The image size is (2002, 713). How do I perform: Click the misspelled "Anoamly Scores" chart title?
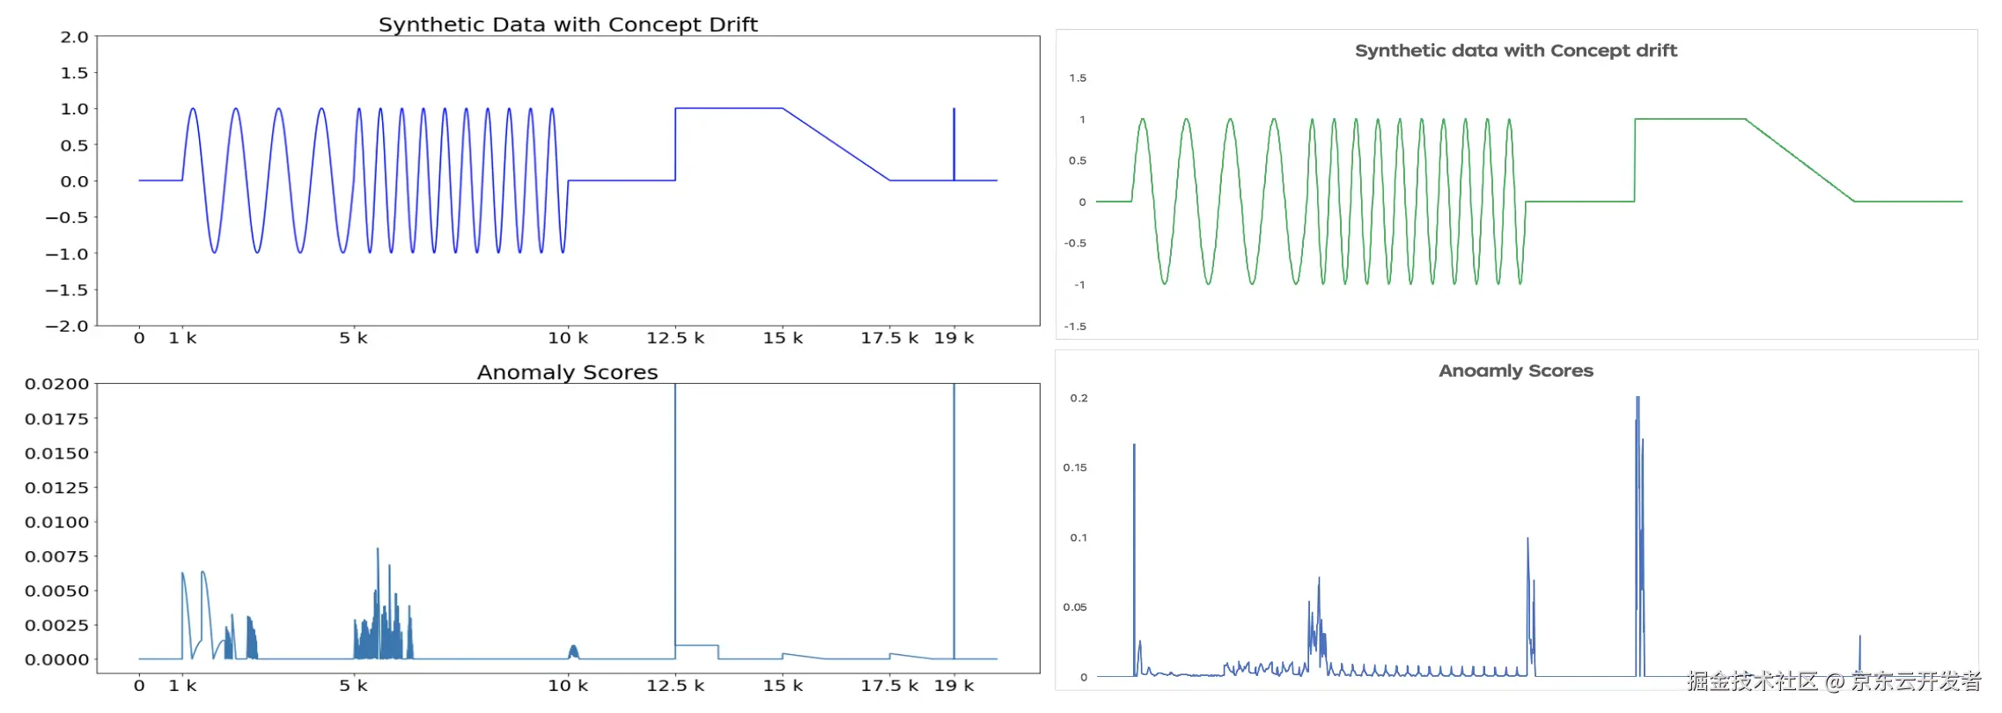coord(1516,371)
